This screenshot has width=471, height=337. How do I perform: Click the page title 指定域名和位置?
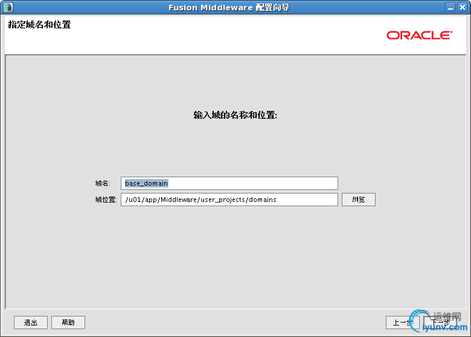pos(39,25)
